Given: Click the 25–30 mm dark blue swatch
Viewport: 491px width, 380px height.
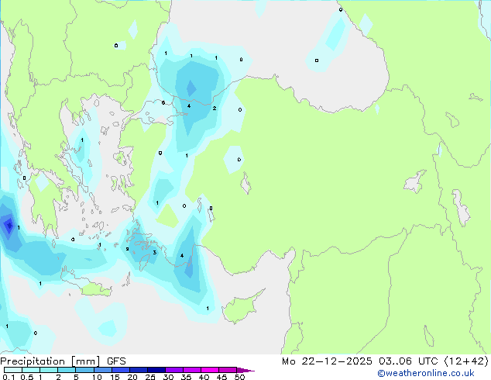Looking at the screenshot, I should coord(156,370).
